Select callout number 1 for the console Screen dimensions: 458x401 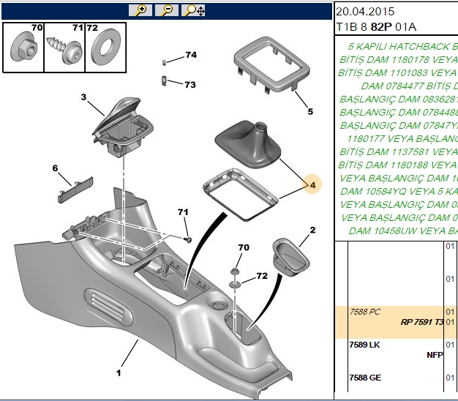(x=119, y=373)
